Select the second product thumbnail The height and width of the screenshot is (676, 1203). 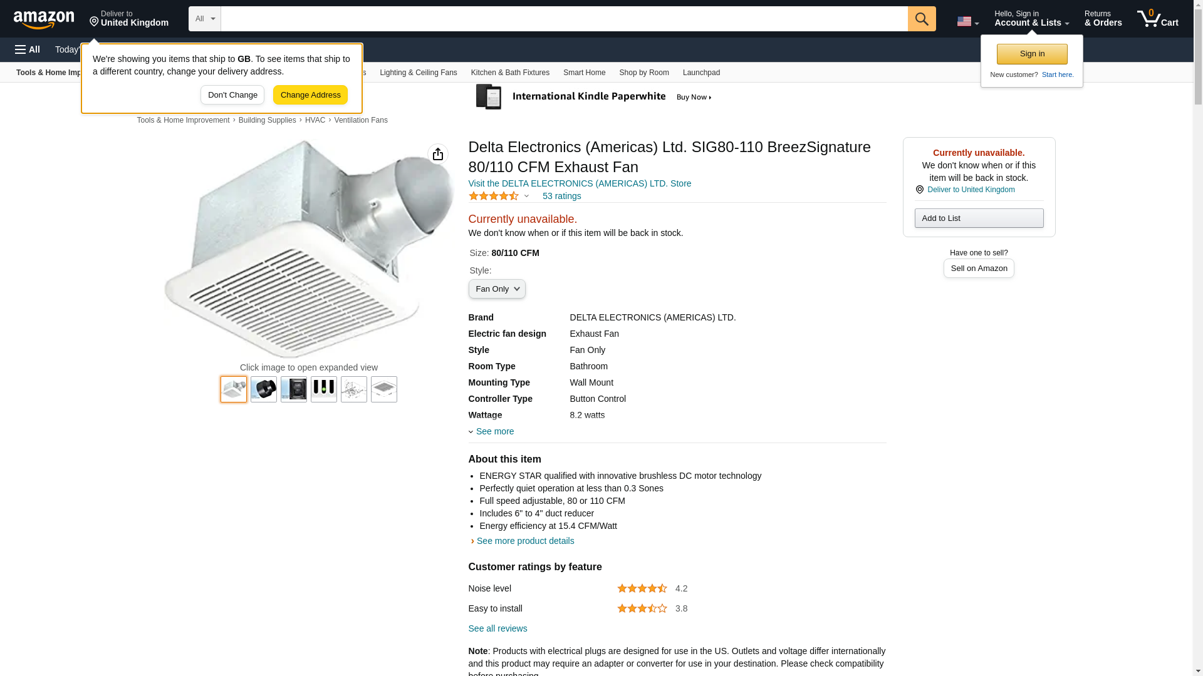[264, 389]
